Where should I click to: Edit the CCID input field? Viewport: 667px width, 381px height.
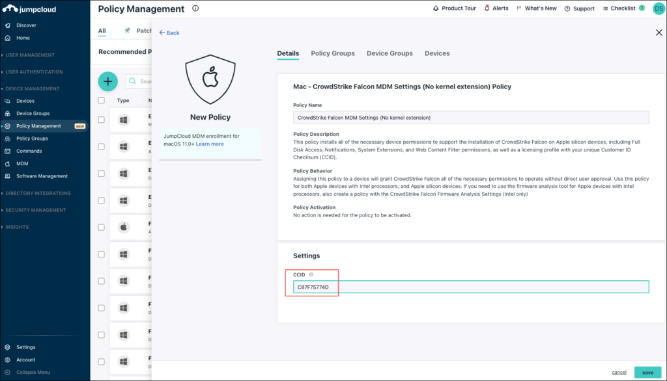pyautogui.click(x=391, y=286)
